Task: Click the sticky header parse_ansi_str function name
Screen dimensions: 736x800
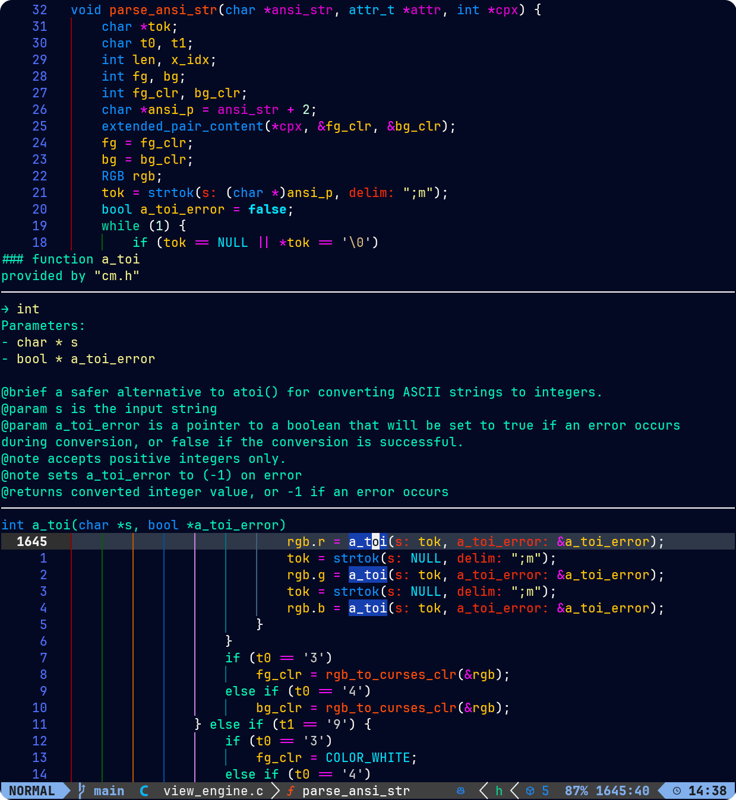Action: (x=163, y=10)
